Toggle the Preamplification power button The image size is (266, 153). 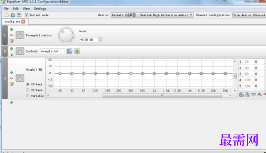click(x=20, y=35)
